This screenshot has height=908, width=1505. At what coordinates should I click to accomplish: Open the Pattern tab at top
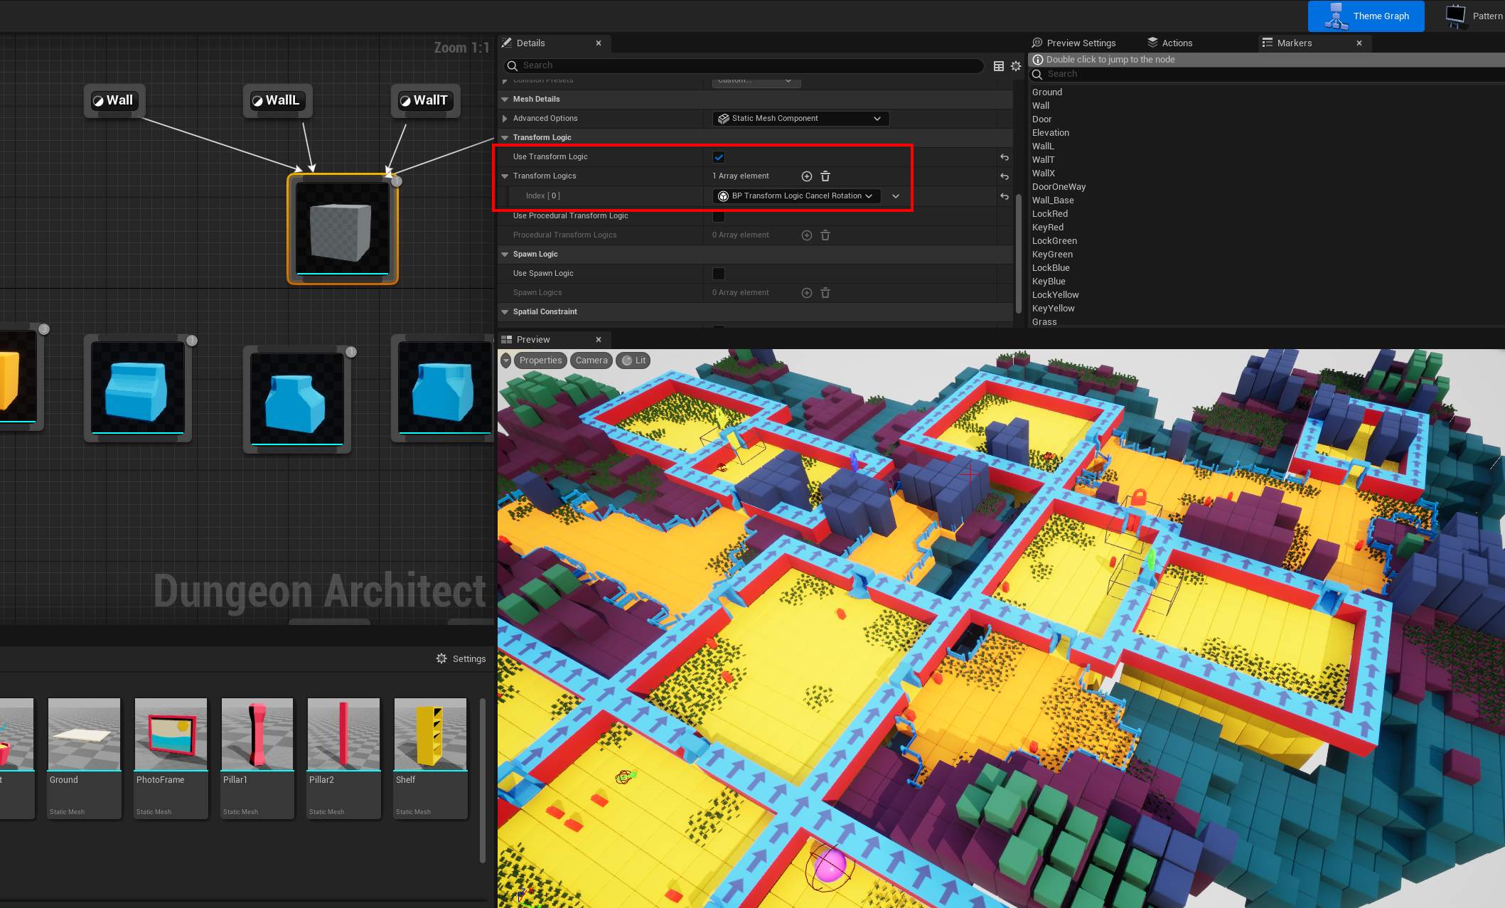pyautogui.click(x=1474, y=16)
